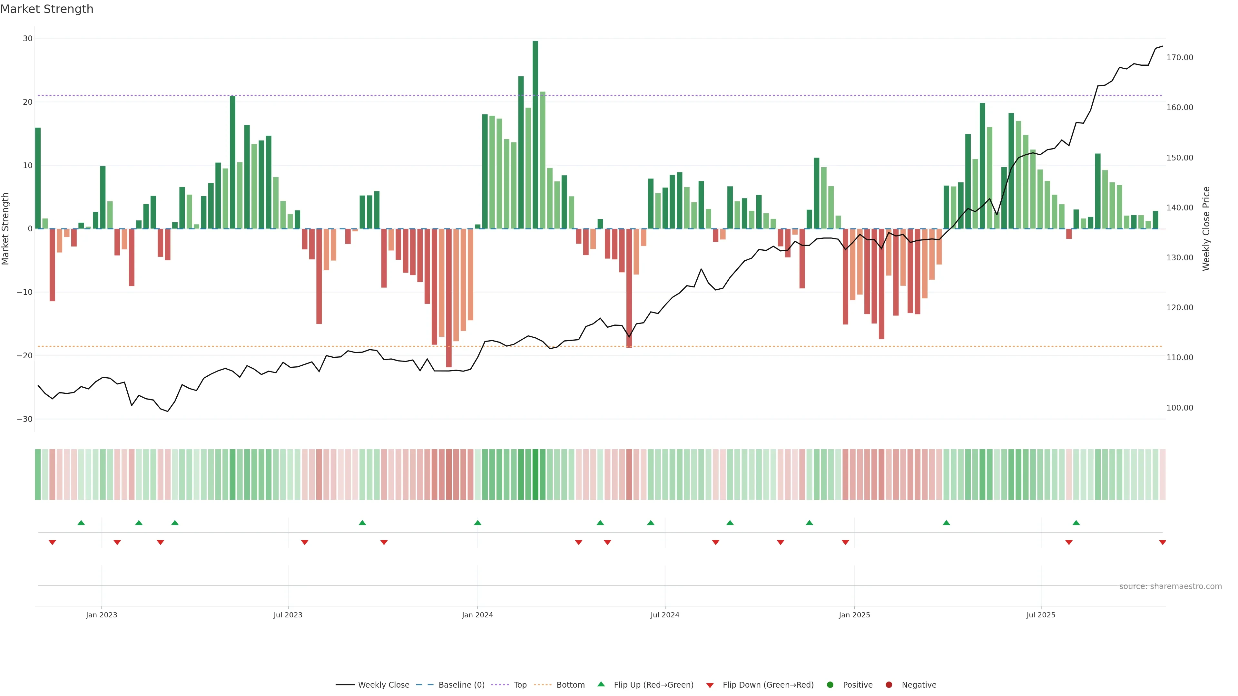Click the Flip Down red triangle legend icon
This screenshot has height=696, width=1238.
pos(710,685)
